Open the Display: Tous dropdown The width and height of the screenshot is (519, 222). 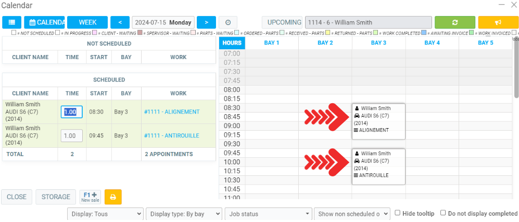105,214
